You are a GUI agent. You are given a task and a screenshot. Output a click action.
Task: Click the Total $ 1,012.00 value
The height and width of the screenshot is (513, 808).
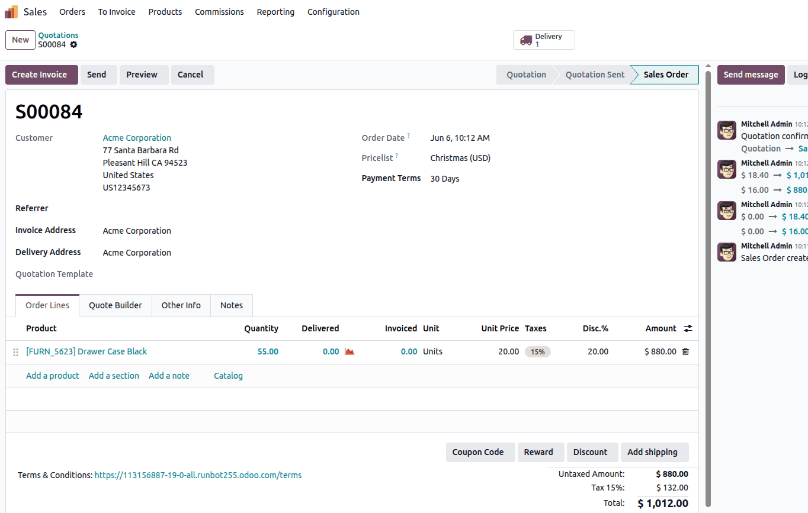pyautogui.click(x=663, y=504)
